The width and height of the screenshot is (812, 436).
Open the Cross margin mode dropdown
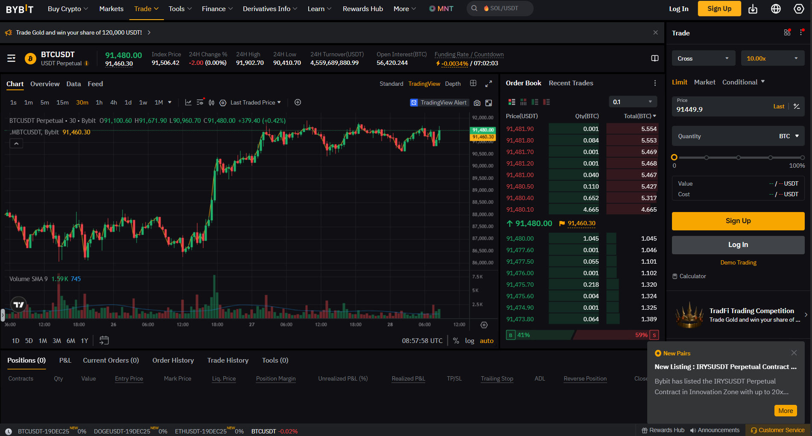tap(703, 58)
